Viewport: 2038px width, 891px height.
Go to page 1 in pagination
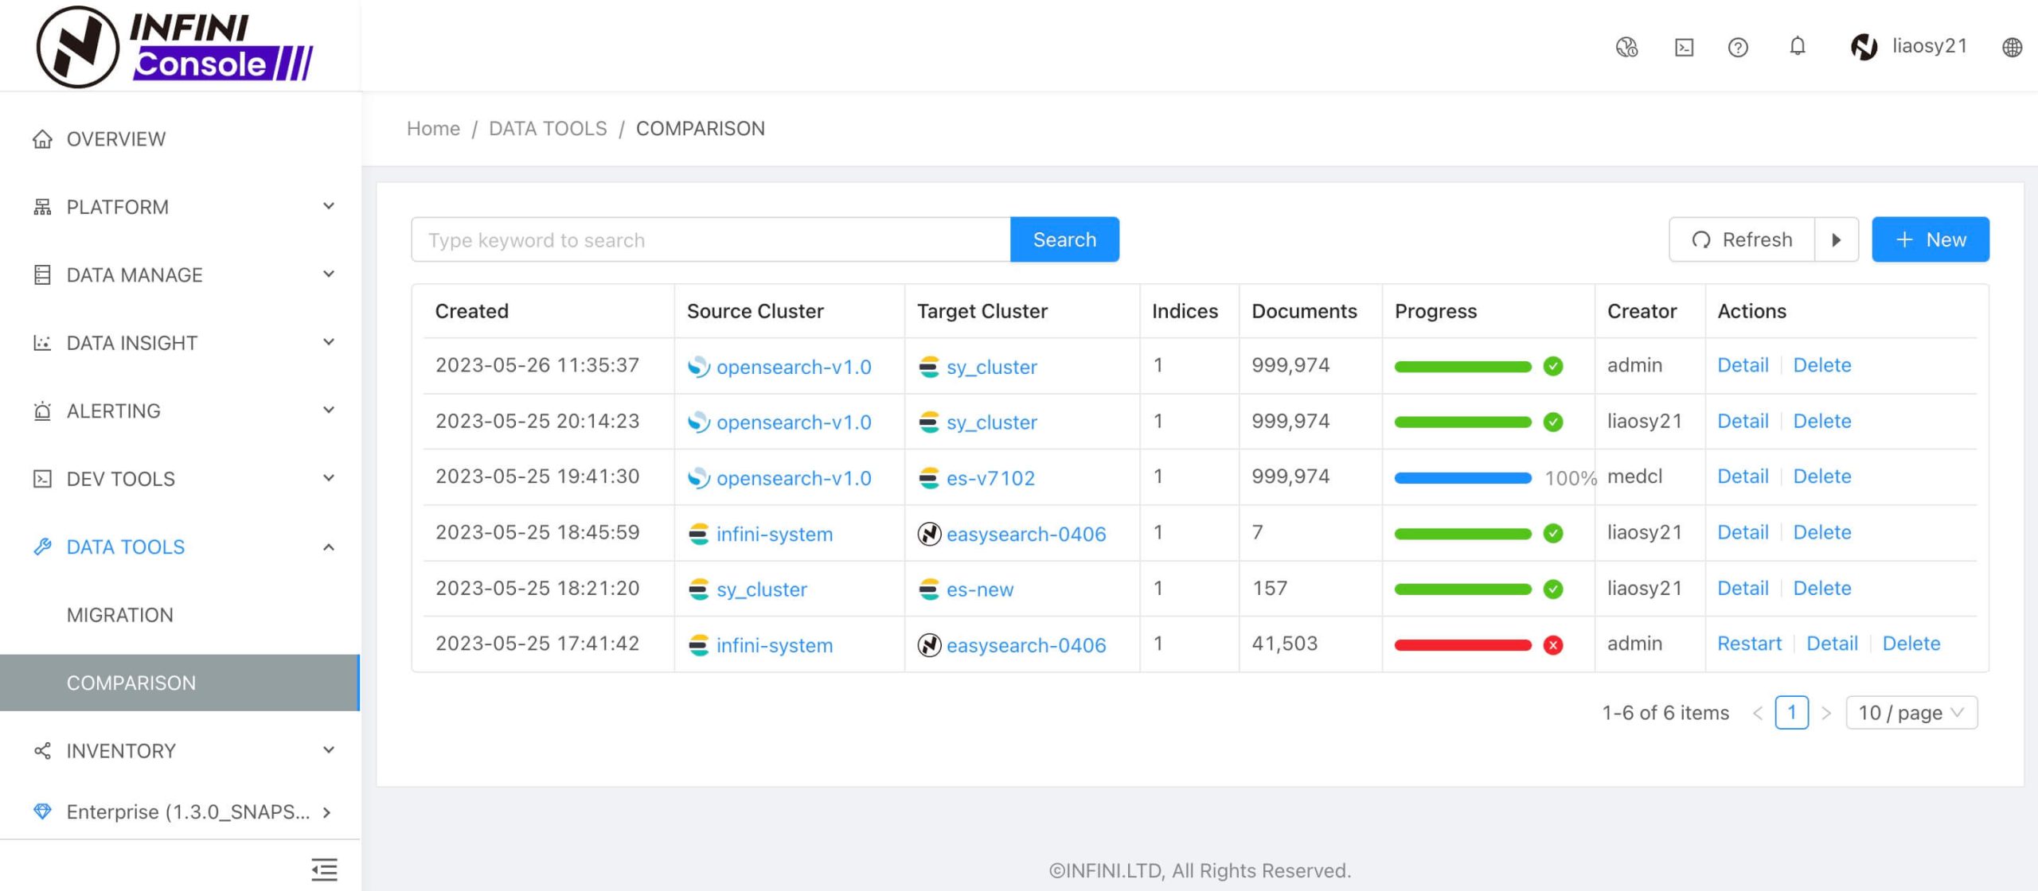point(1791,713)
